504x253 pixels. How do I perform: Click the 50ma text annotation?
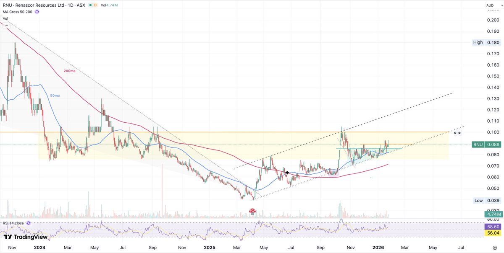tap(55, 96)
